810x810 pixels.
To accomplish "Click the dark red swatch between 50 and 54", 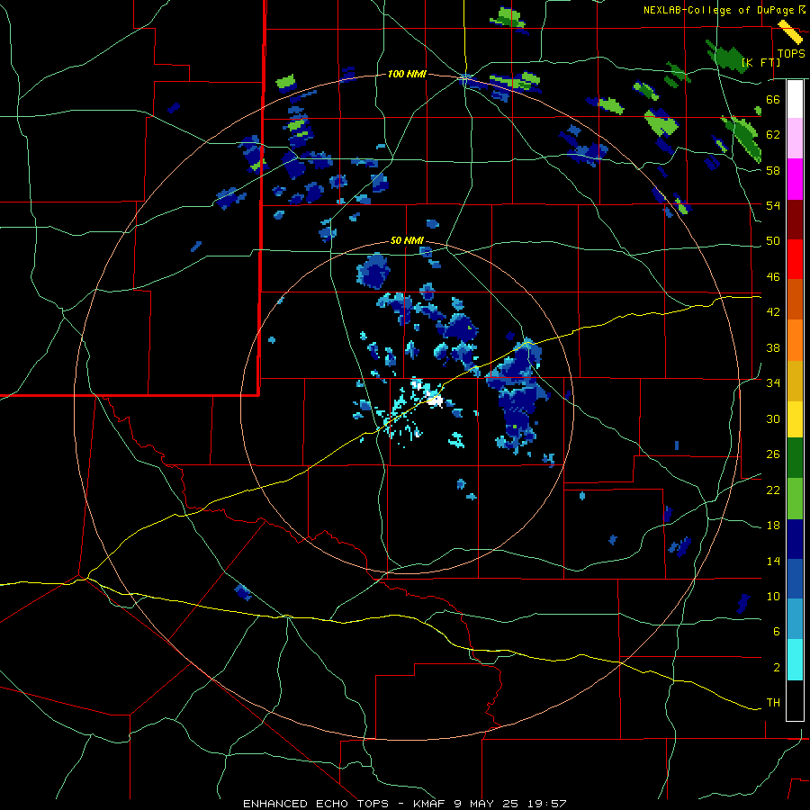I will coord(795,219).
